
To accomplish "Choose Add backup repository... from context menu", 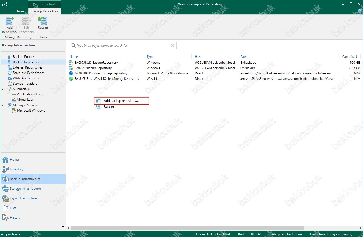I will (121, 101).
